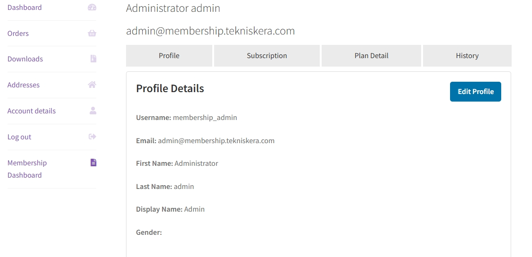The width and height of the screenshot is (532, 257).
Task: Click the Addresses house icon
Action: click(x=92, y=85)
